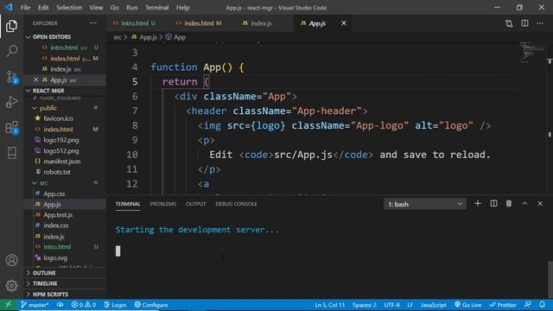
Task: Open the Accounts menu icon
Action: click(11, 260)
